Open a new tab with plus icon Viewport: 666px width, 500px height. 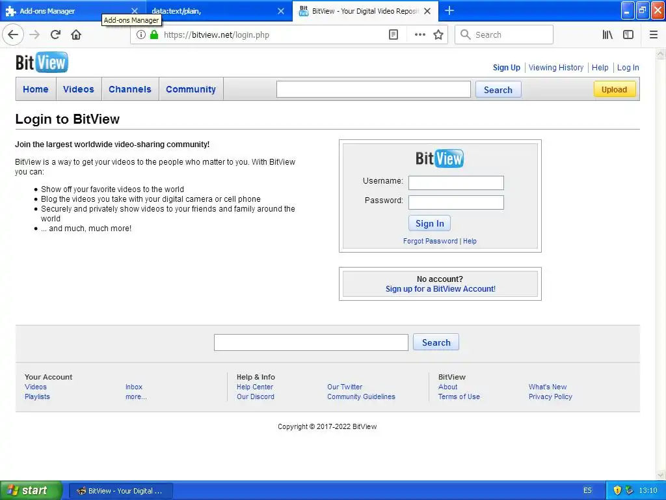[x=449, y=10]
